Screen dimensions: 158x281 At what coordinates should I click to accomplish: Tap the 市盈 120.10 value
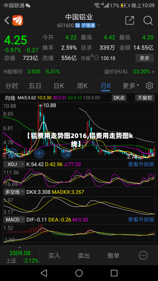point(108,58)
